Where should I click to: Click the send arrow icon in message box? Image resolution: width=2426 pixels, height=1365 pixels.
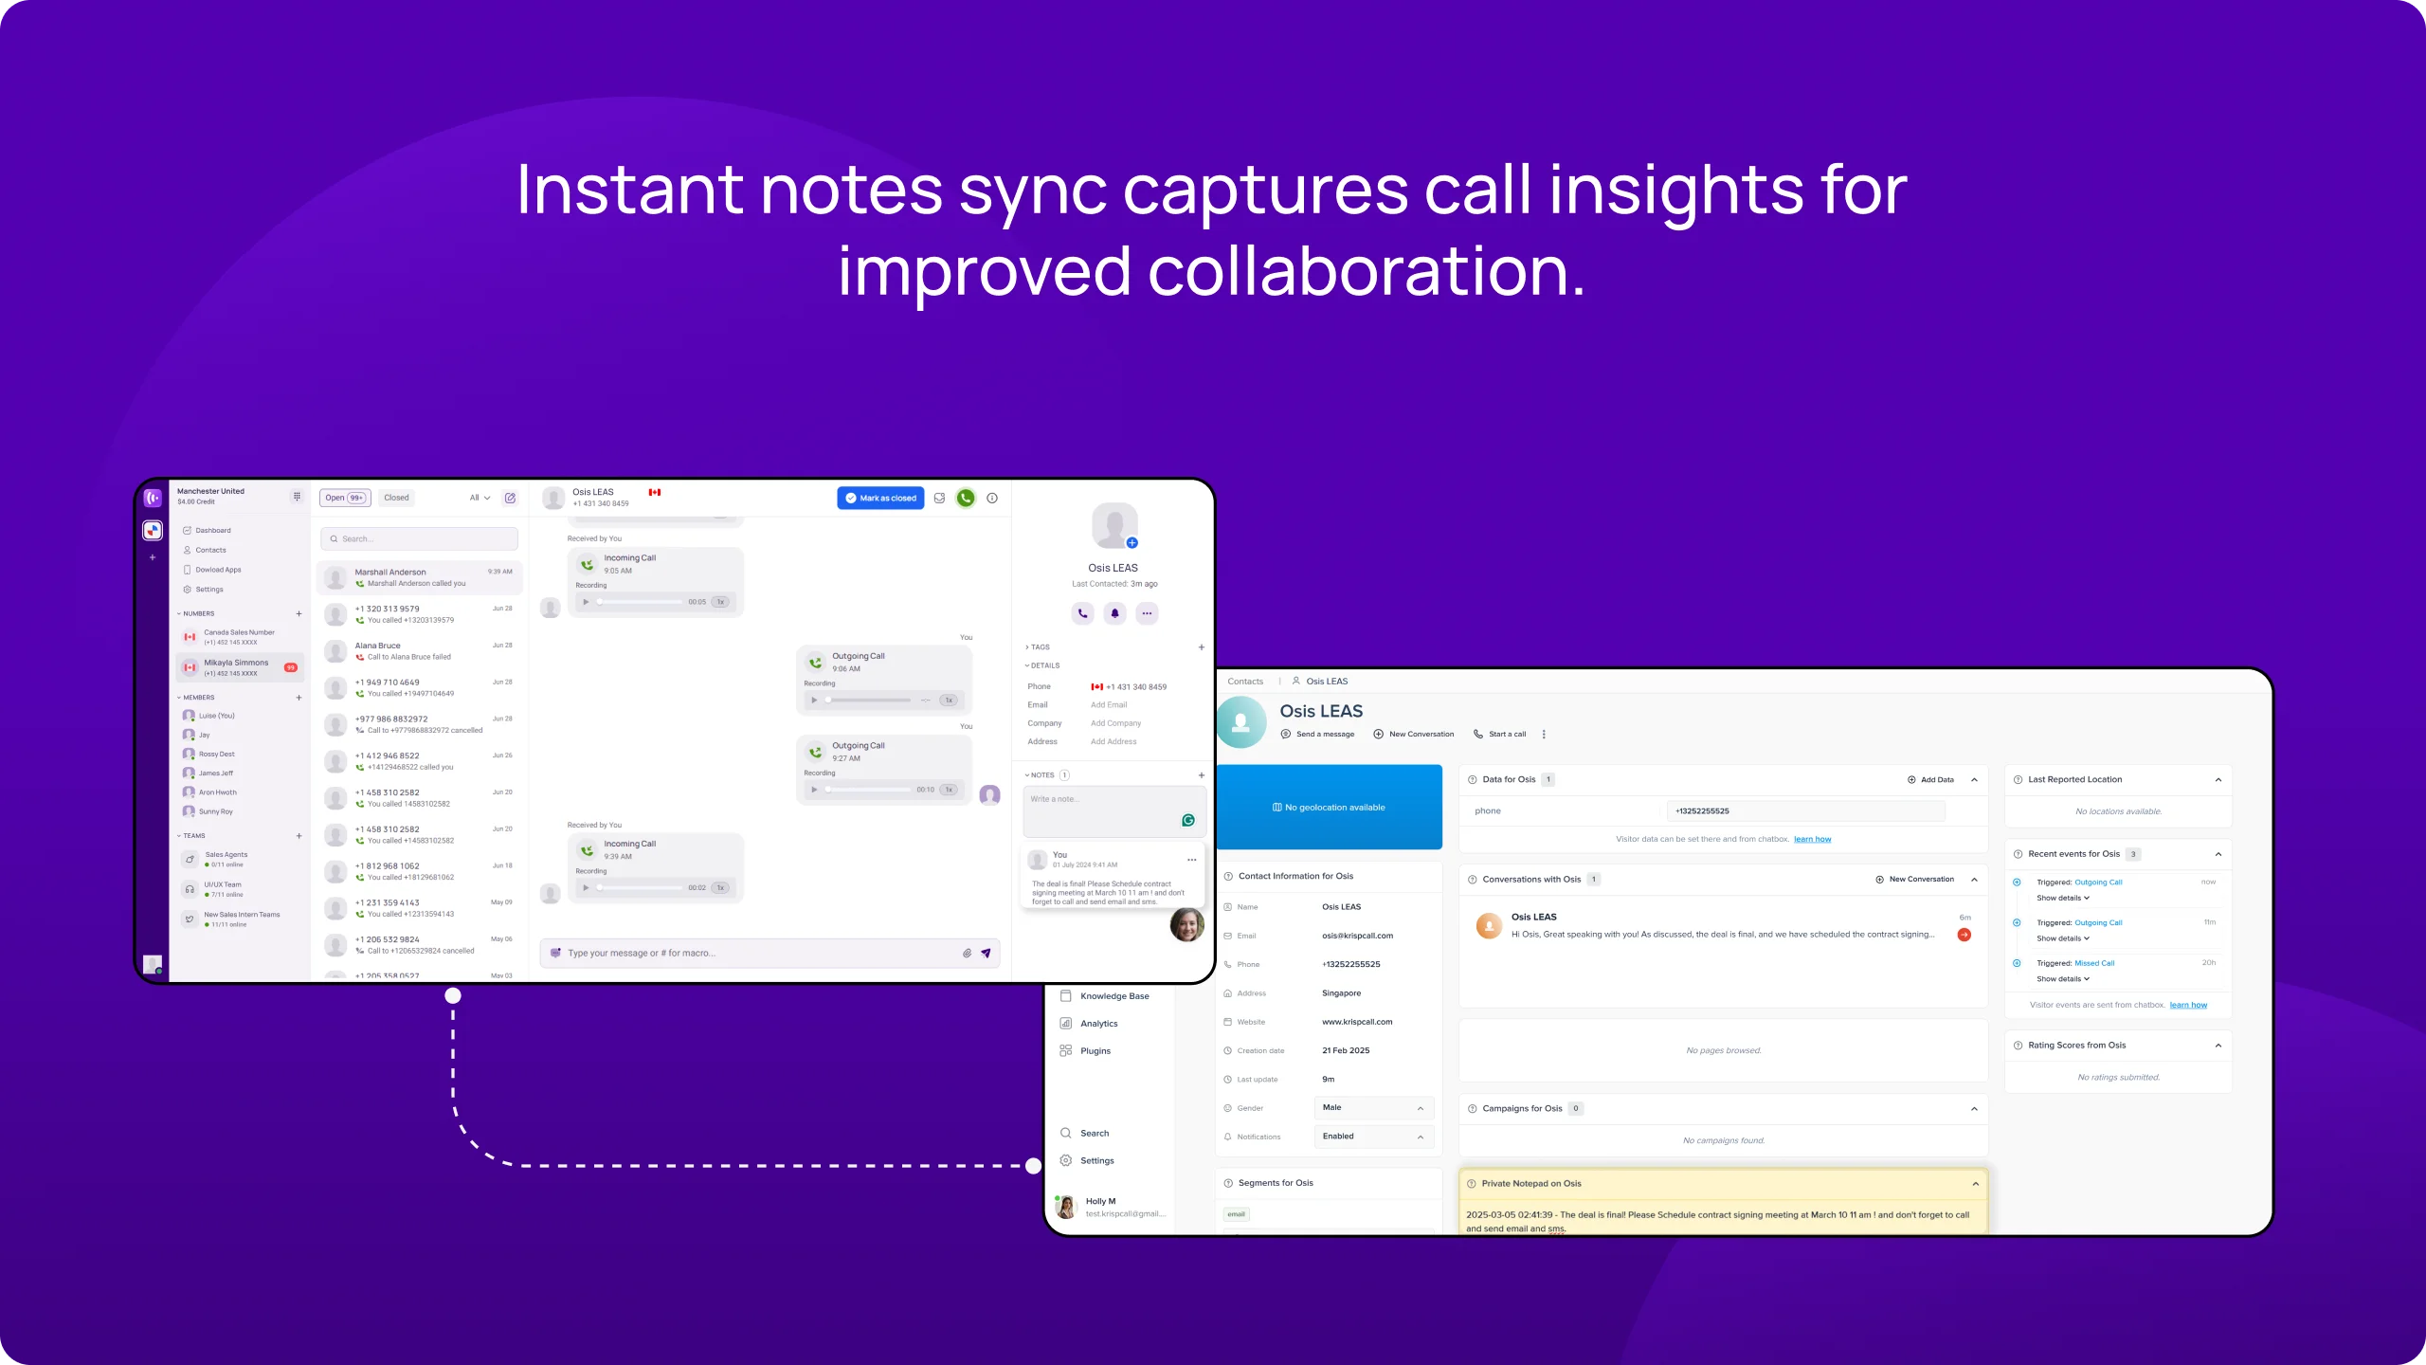coord(986,954)
